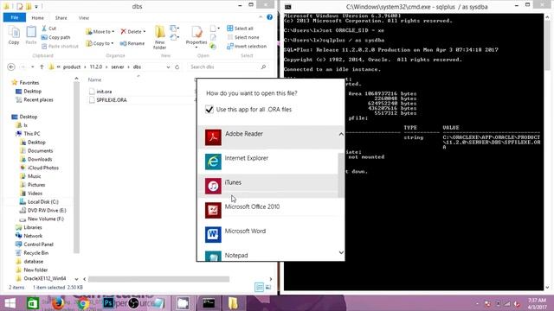Click '11.2.0' in the address breadcrumb

coord(96,67)
